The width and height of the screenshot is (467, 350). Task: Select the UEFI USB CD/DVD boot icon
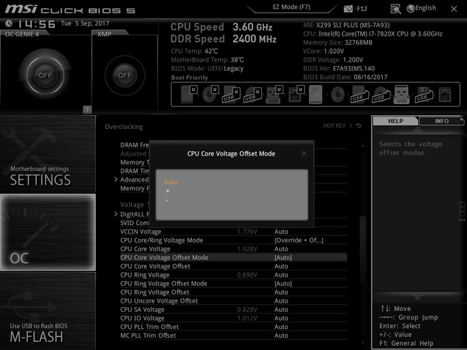pos(253,95)
